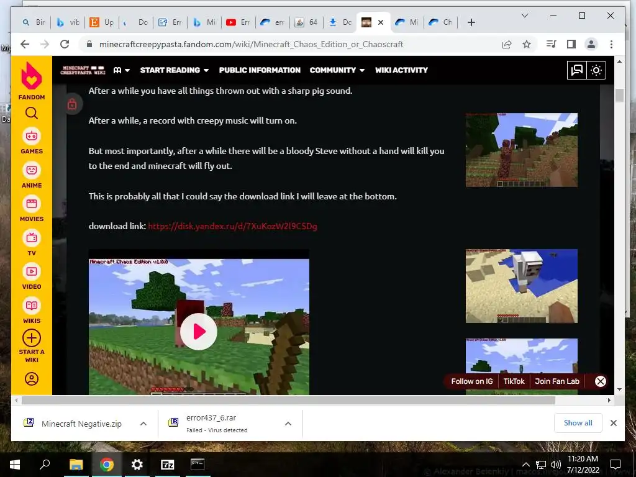The height and width of the screenshot is (477, 636).
Task: Switch to the first Bing search tab
Action: (x=34, y=22)
